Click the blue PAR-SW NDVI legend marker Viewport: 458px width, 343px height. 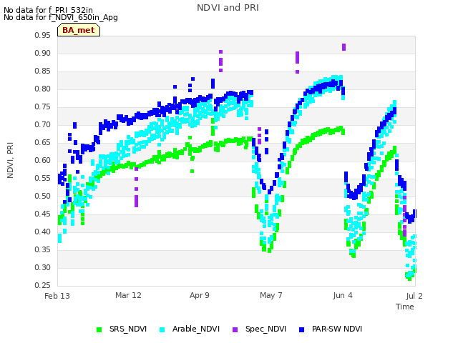click(x=302, y=329)
